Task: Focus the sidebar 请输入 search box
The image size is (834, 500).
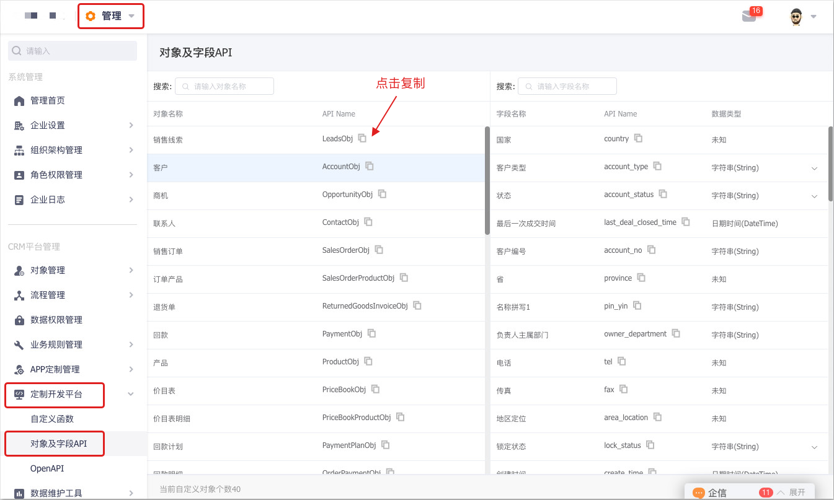Action: click(x=73, y=51)
